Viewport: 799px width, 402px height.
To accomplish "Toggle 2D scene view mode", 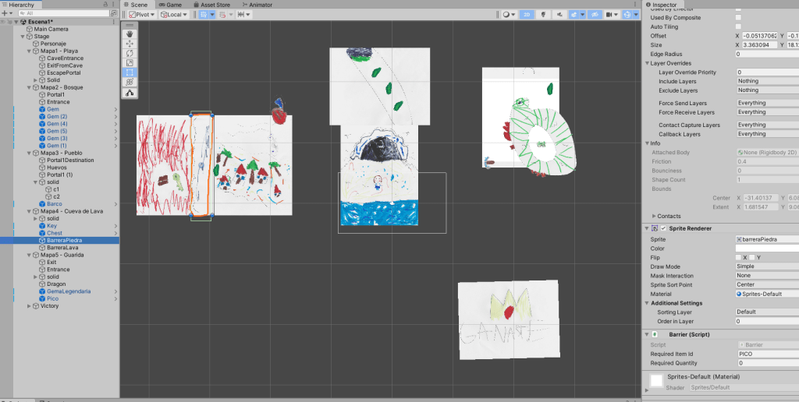I will [x=527, y=14].
